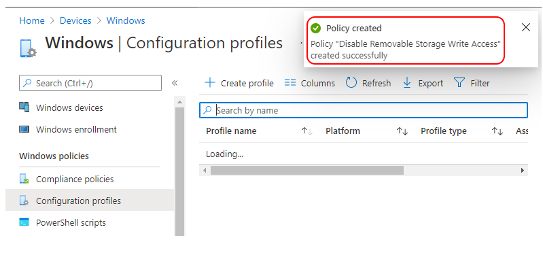The width and height of the screenshot is (543, 257).
Task: Focus the Search by name field
Action: click(x=364, y=110)
